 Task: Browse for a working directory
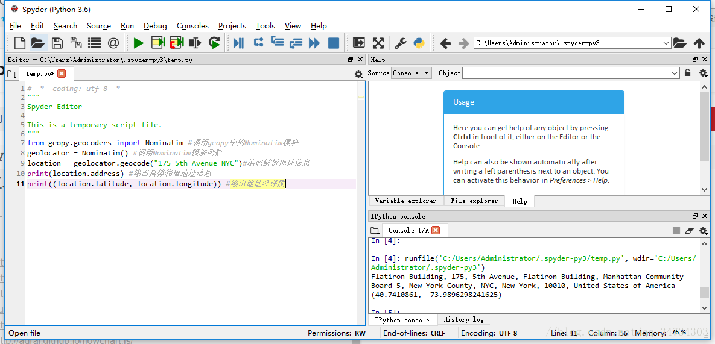(x=679, y=43)
